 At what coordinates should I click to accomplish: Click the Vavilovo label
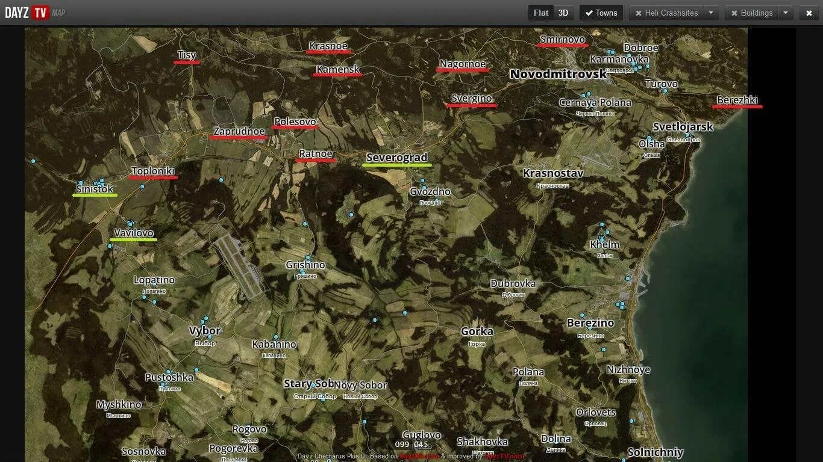click(134, 233)
